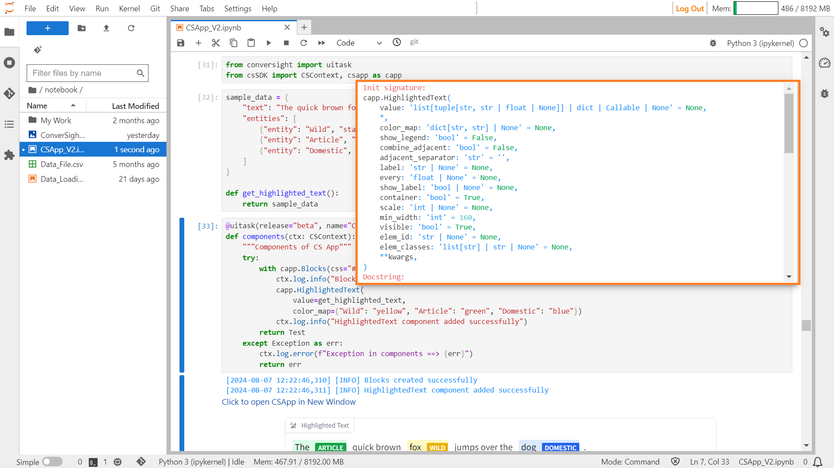This screenshot has width=834, height=468.
Task: Refresh the file browser list
Action: (x=131, y=28)
